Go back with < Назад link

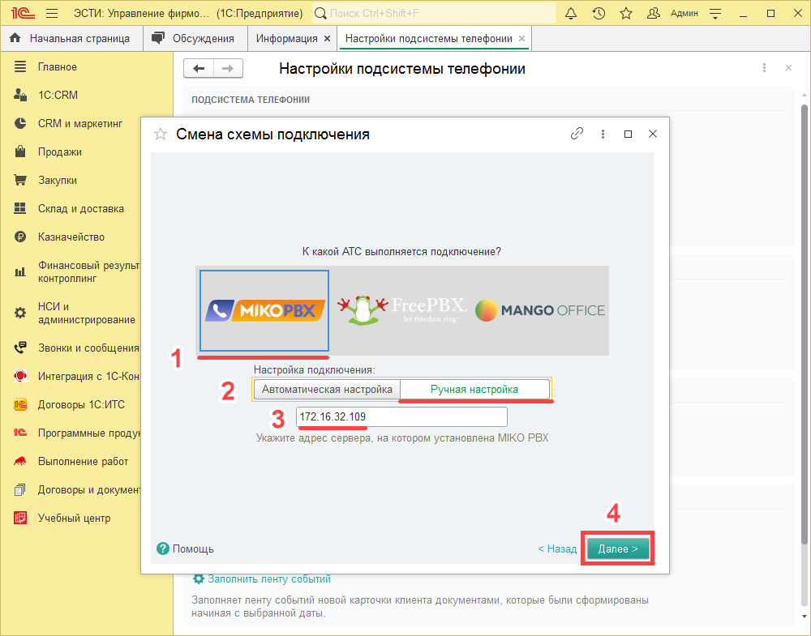pyautogui.click(x=557, y=548)
